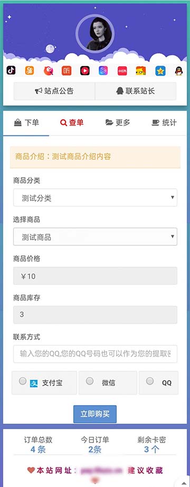
Task: Open the red video play icon
Action: (85, 70)
